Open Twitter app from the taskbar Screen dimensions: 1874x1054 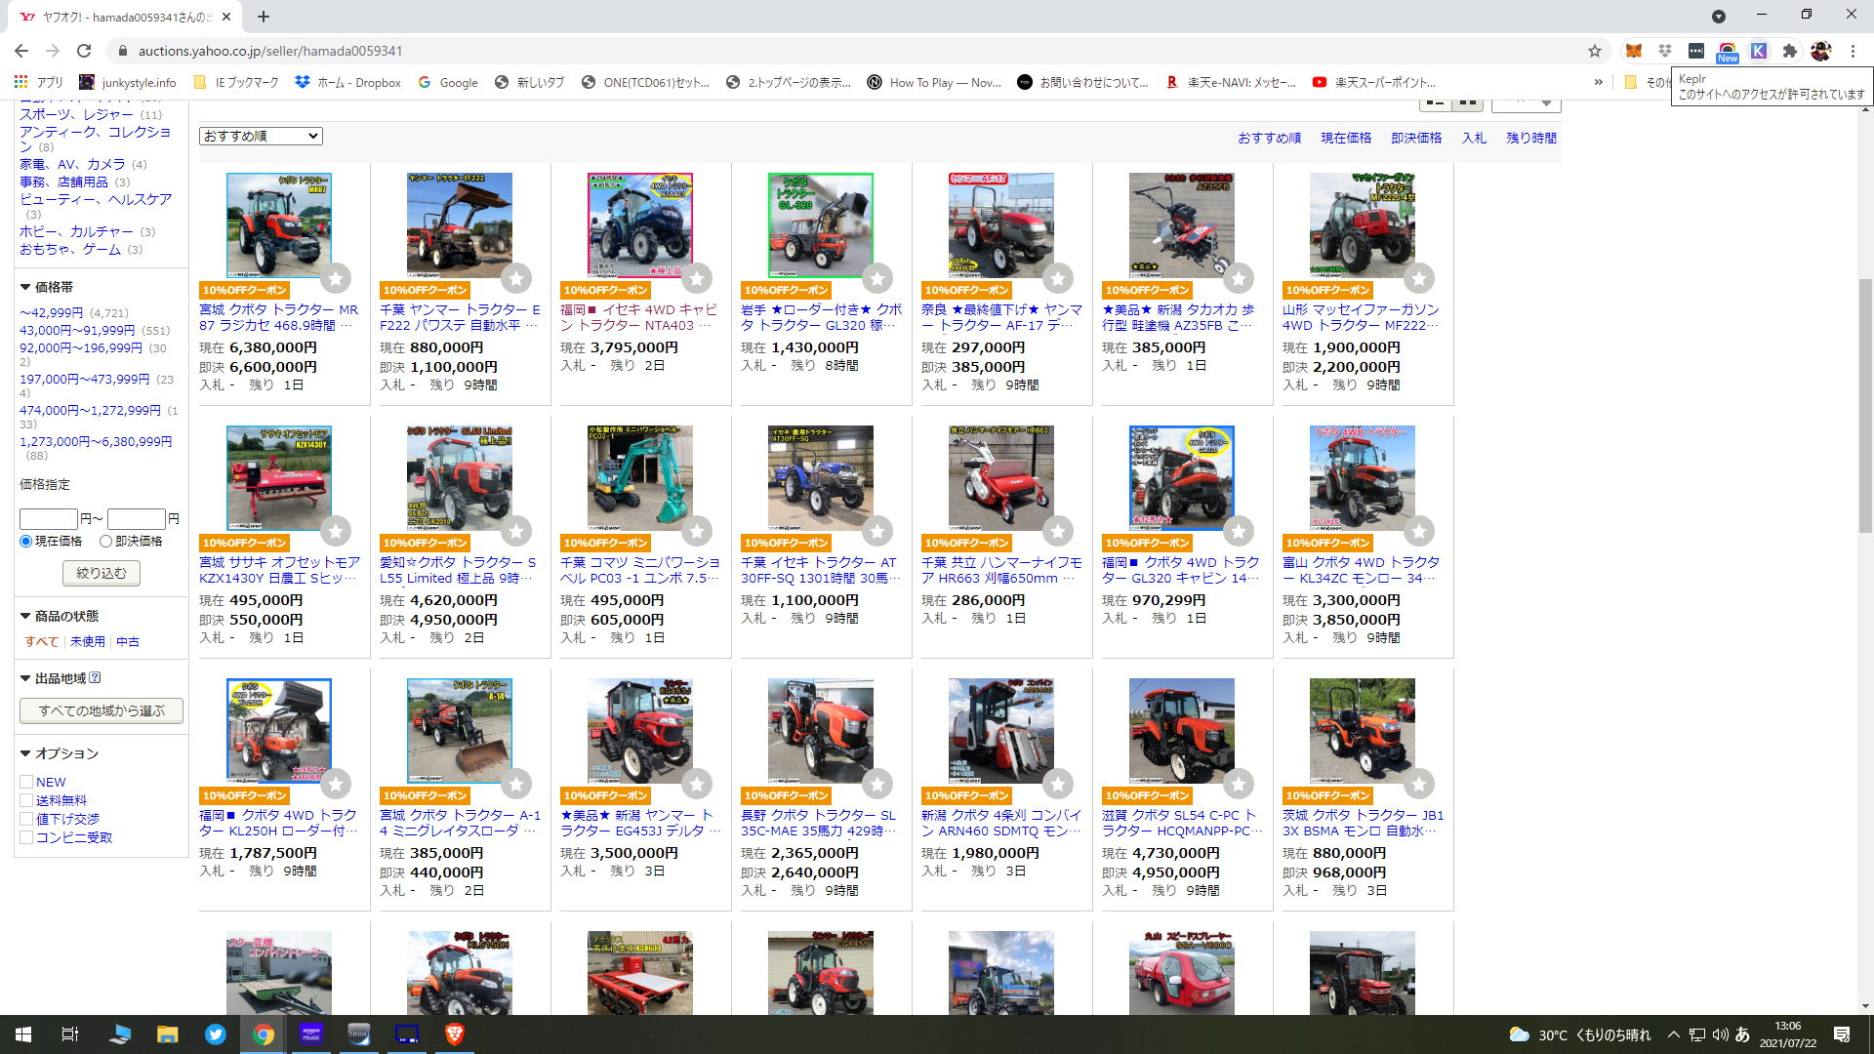point(215,1034)
